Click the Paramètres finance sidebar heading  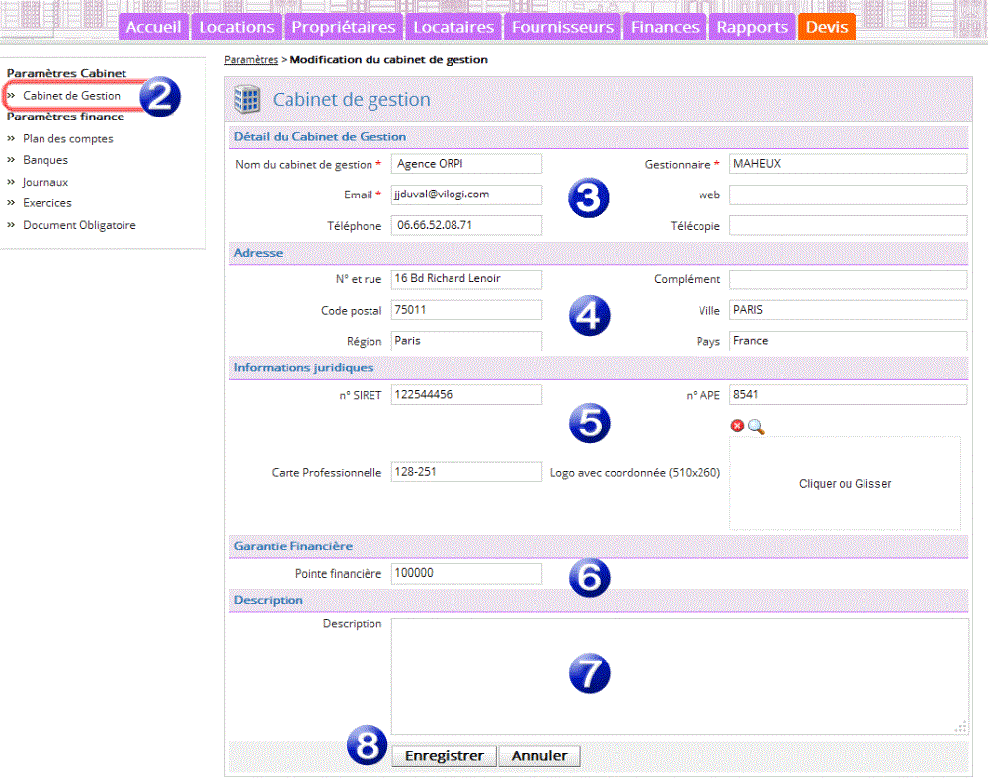pos(65,117)
